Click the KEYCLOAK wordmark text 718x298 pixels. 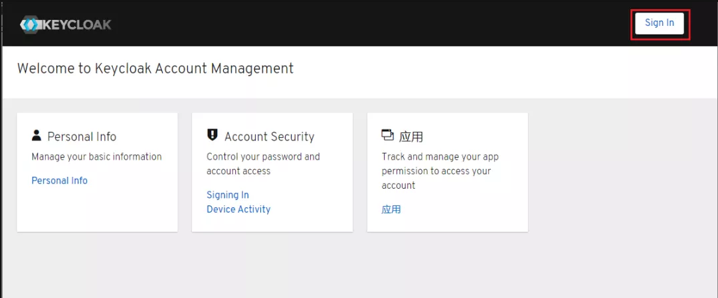(x=77, y=25)
